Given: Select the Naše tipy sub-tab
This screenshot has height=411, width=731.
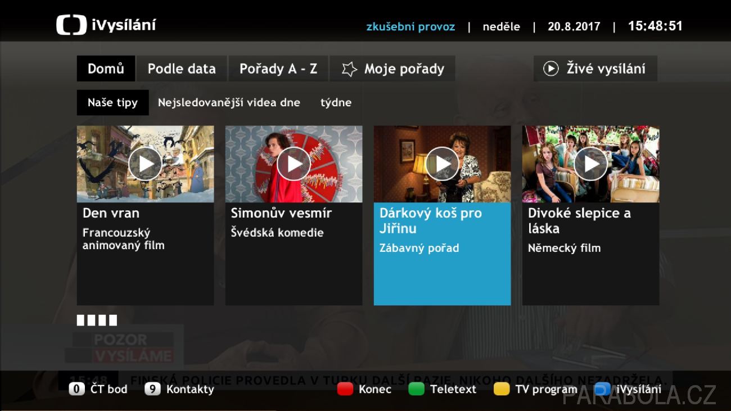Looking at the screenshot, I should [x=112, y=102].
